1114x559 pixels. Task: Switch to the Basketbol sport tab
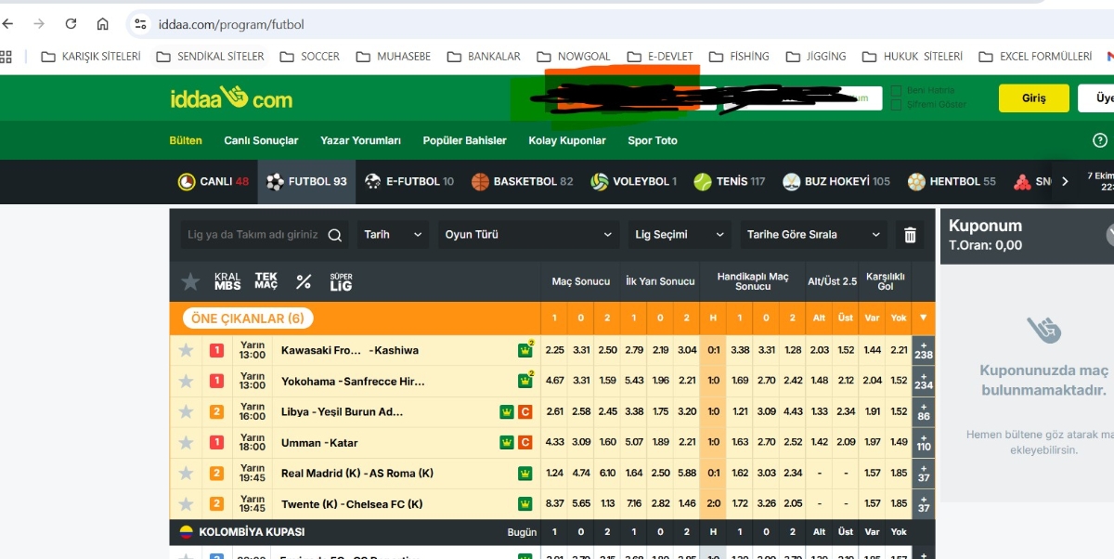[522, 182]
